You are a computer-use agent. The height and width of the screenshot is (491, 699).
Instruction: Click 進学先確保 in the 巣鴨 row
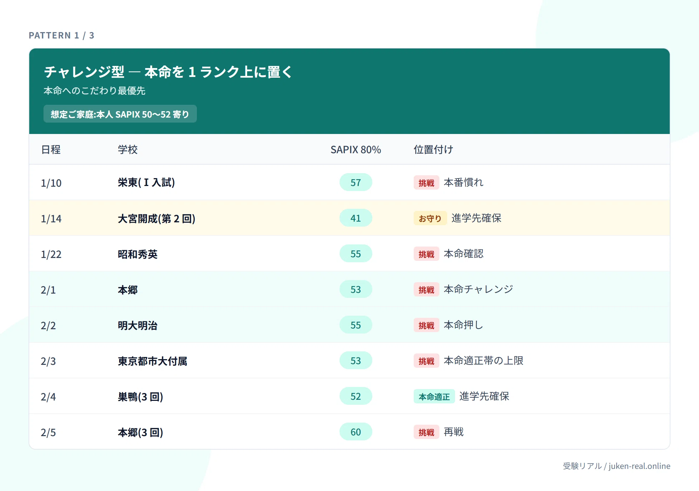484,396
